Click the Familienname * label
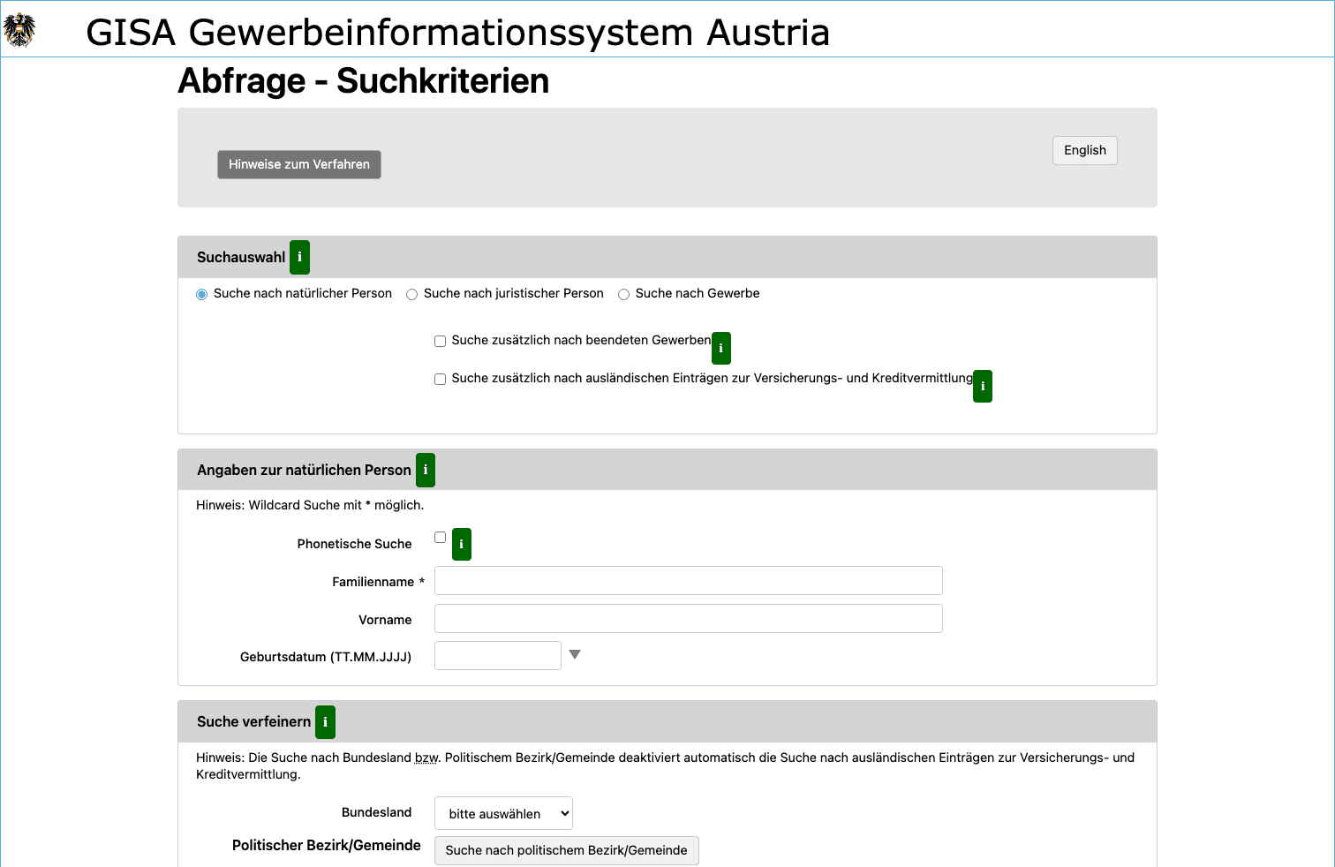Screen dimensions: 1335x867 378,582
